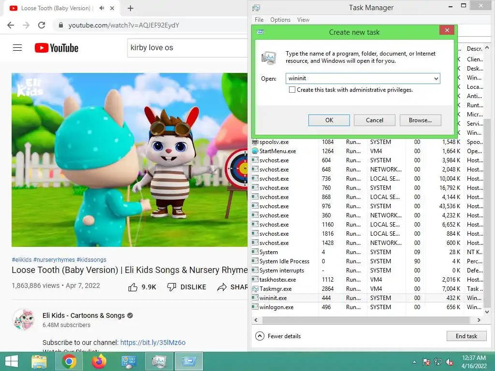Image resolution: width=495 pixels, height=371 pixels.
Task: Close the Create new task dialog
Action: 447,30
